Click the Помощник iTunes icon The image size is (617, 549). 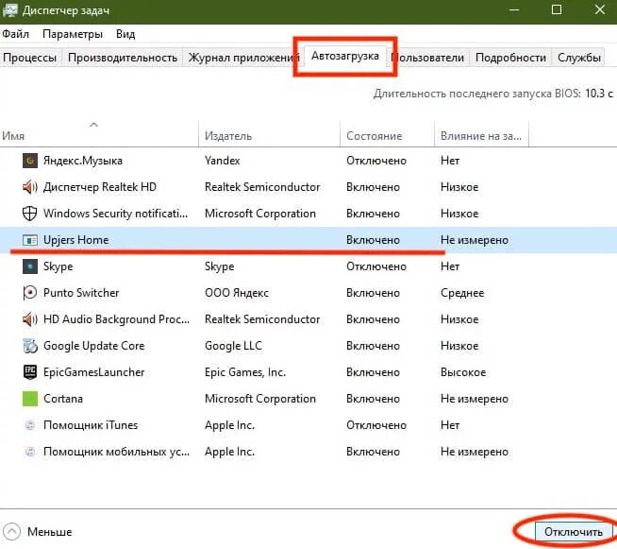pyautogui.click(x=30, y=425)
